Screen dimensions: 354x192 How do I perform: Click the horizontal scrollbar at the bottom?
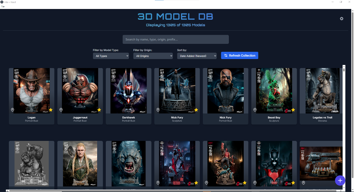(174, 191)
